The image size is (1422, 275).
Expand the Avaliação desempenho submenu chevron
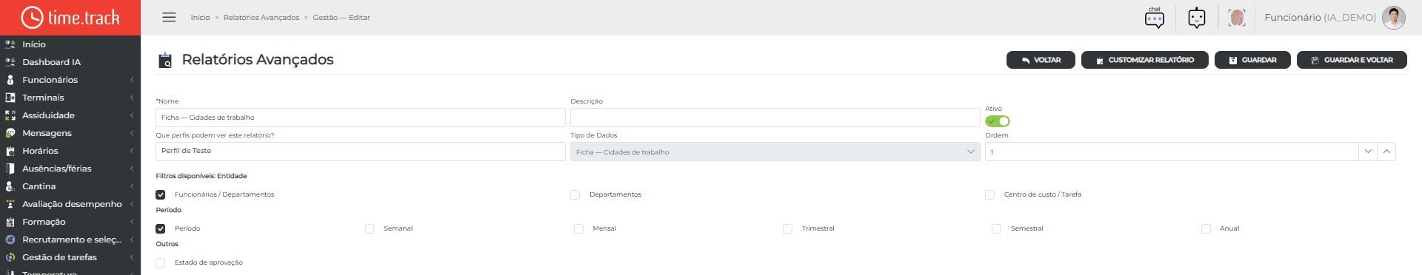pyautogui.click(x=132, y=204)
